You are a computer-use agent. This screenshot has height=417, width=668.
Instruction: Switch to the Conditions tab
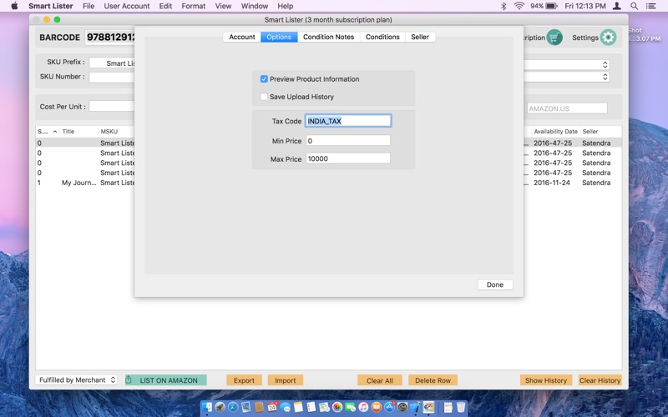pos(382,37)
